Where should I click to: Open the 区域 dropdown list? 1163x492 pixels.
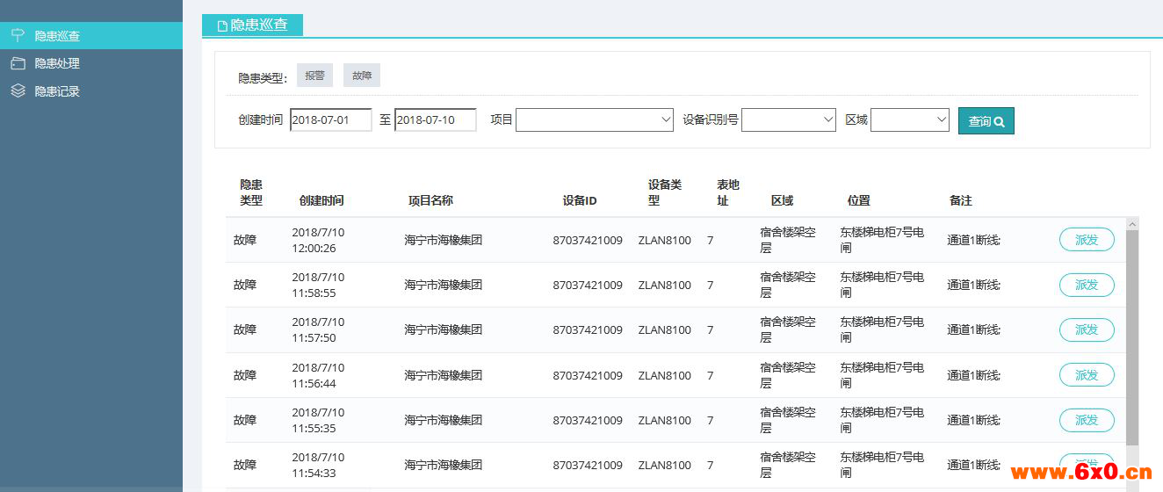pyautogui.click(x=909, y=119)
